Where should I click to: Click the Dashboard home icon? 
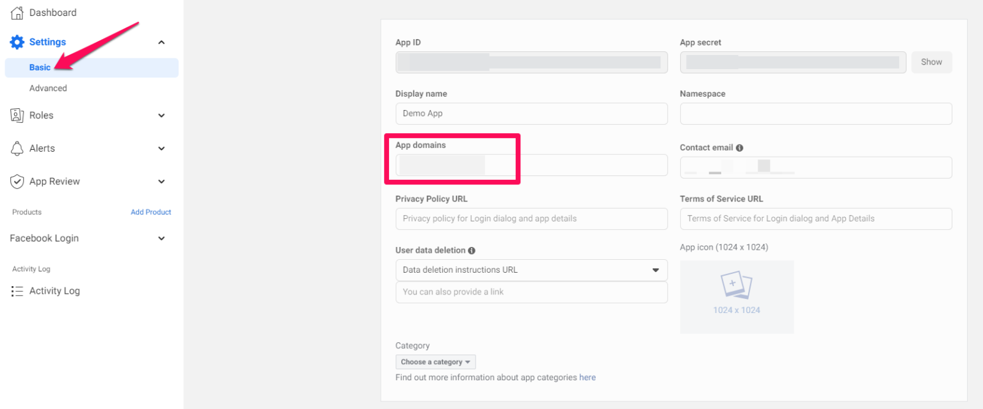(x=15, y=12)
